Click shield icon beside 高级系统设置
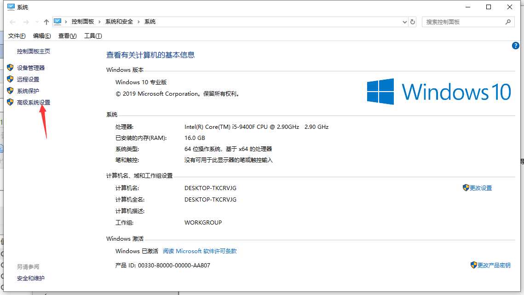The height and width of the screenshot is (295, 524). pos(11,102)
